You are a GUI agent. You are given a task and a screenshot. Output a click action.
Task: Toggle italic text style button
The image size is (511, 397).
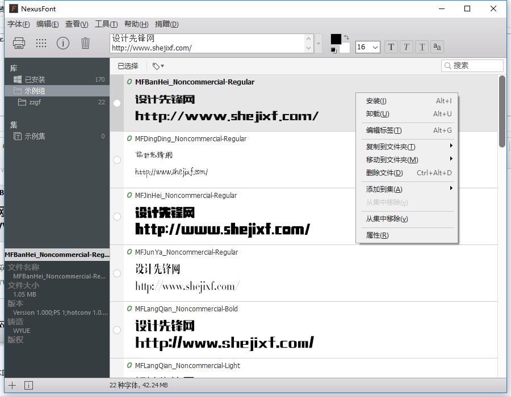(x=406, y=47)
